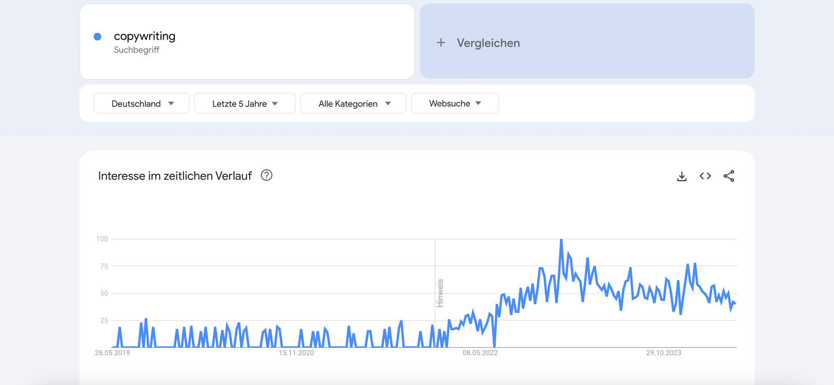This screenshot has height=385, width=834.
Task: Click the 29.10.2023 axis date label
Action: [x=664, y=353]
